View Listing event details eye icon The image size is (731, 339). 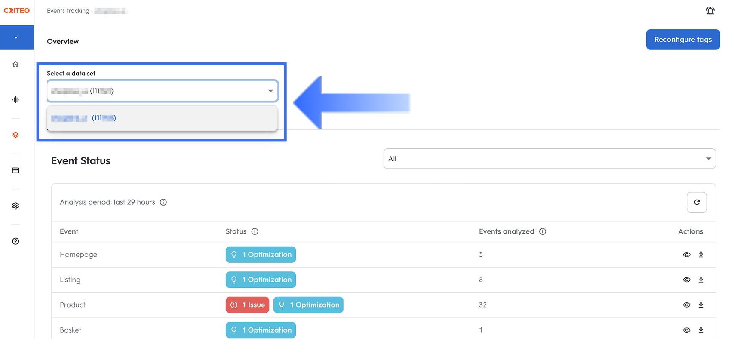click(x=687, y=280)
